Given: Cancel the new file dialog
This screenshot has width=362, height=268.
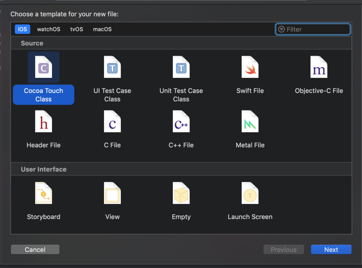Looking at the screenshot, I should click(35, 250).
